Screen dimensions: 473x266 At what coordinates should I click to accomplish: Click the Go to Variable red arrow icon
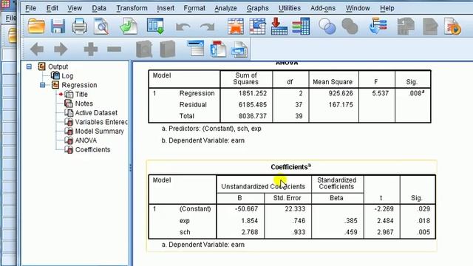coord(279,27)
